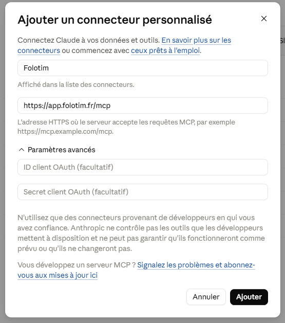Open the ceux prêts à l'emploi link
Image resolution: width=285 pixels, height=323 pixels.
pos(165,51)
